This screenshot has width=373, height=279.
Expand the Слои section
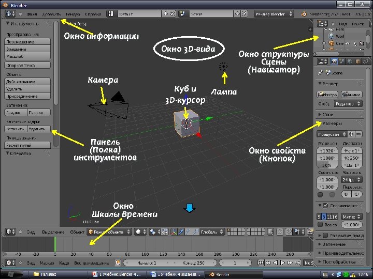click(320, 114)
